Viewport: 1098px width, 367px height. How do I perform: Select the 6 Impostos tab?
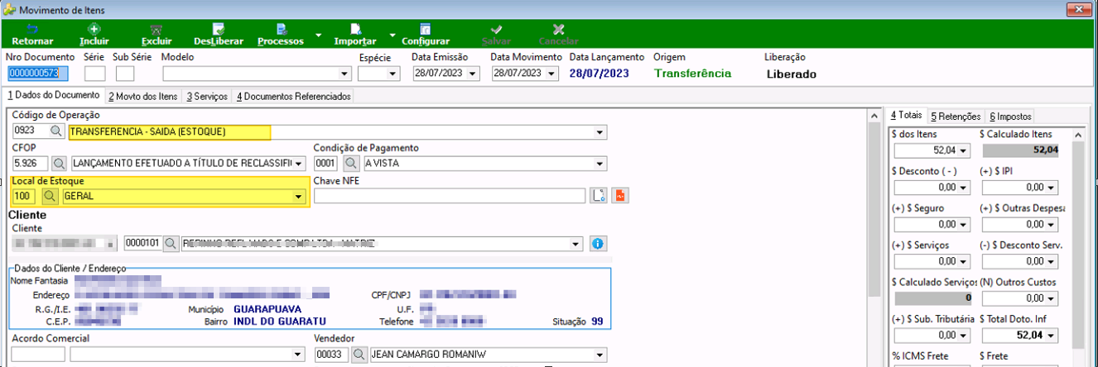click(1009, 117)
